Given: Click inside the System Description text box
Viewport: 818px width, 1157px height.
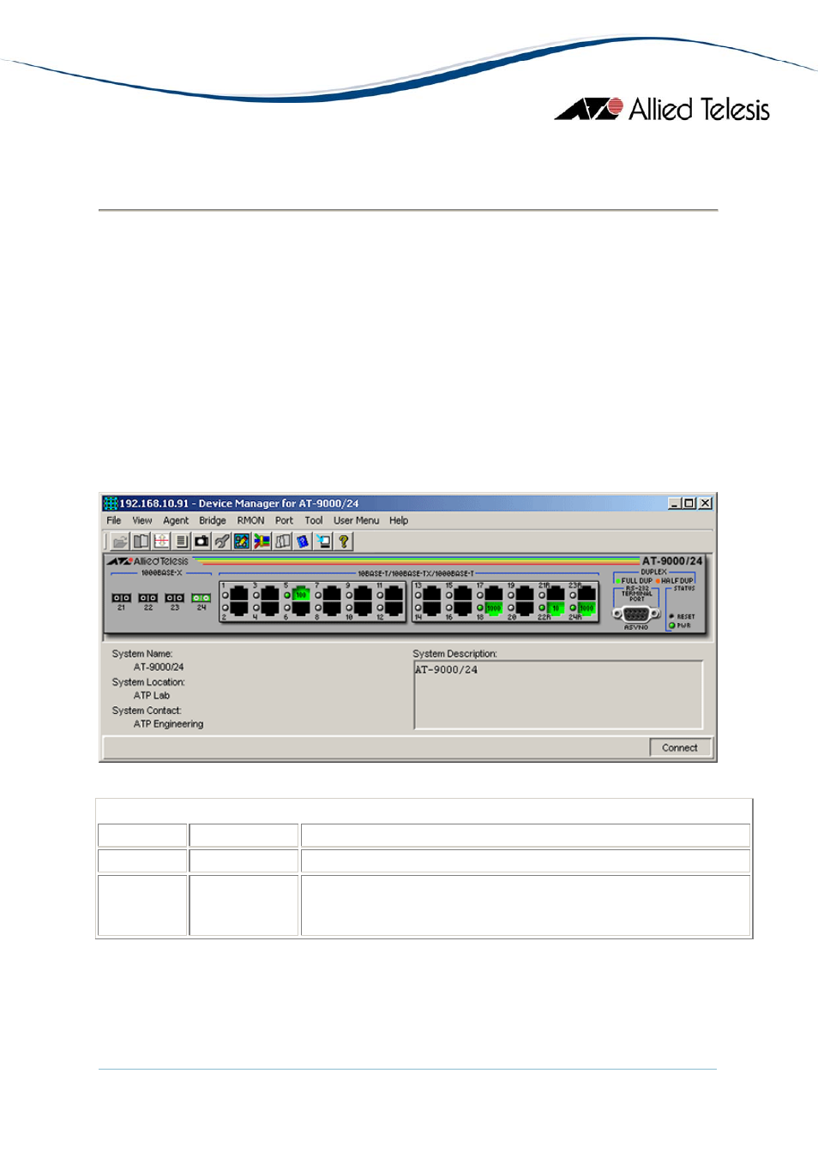Looking at the screenshot, I should pos(558,694).
